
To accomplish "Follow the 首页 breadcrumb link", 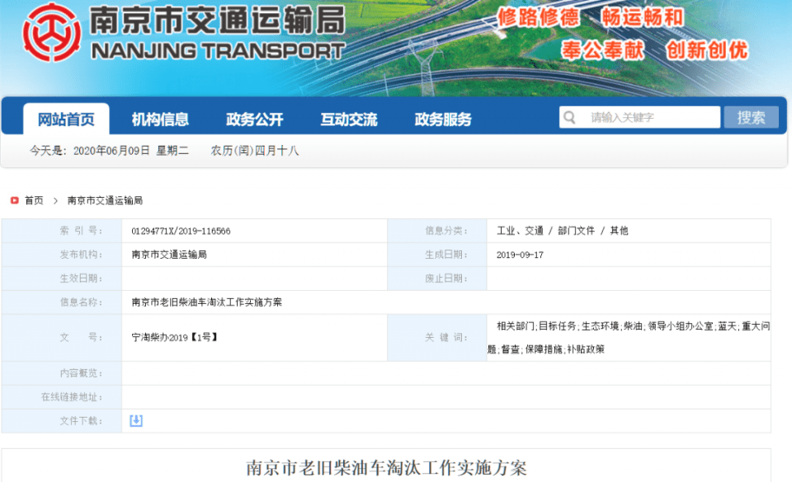I will point(34,200).
